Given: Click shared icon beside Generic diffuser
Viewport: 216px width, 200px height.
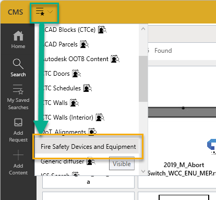Looking at the screenshot, I should [91, 161].
